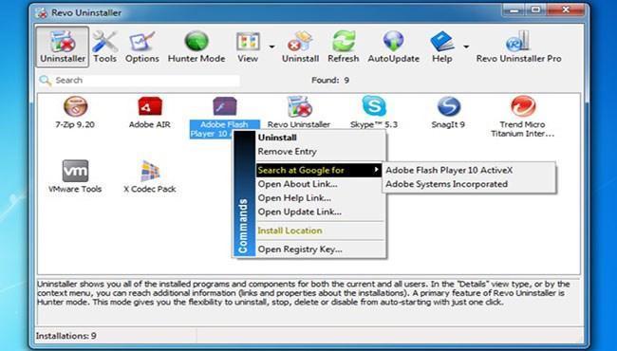The width and height of the screenshot is (617, 351).
Task: Select Trend Micro Titanium program
Action: tap(523, 117)
